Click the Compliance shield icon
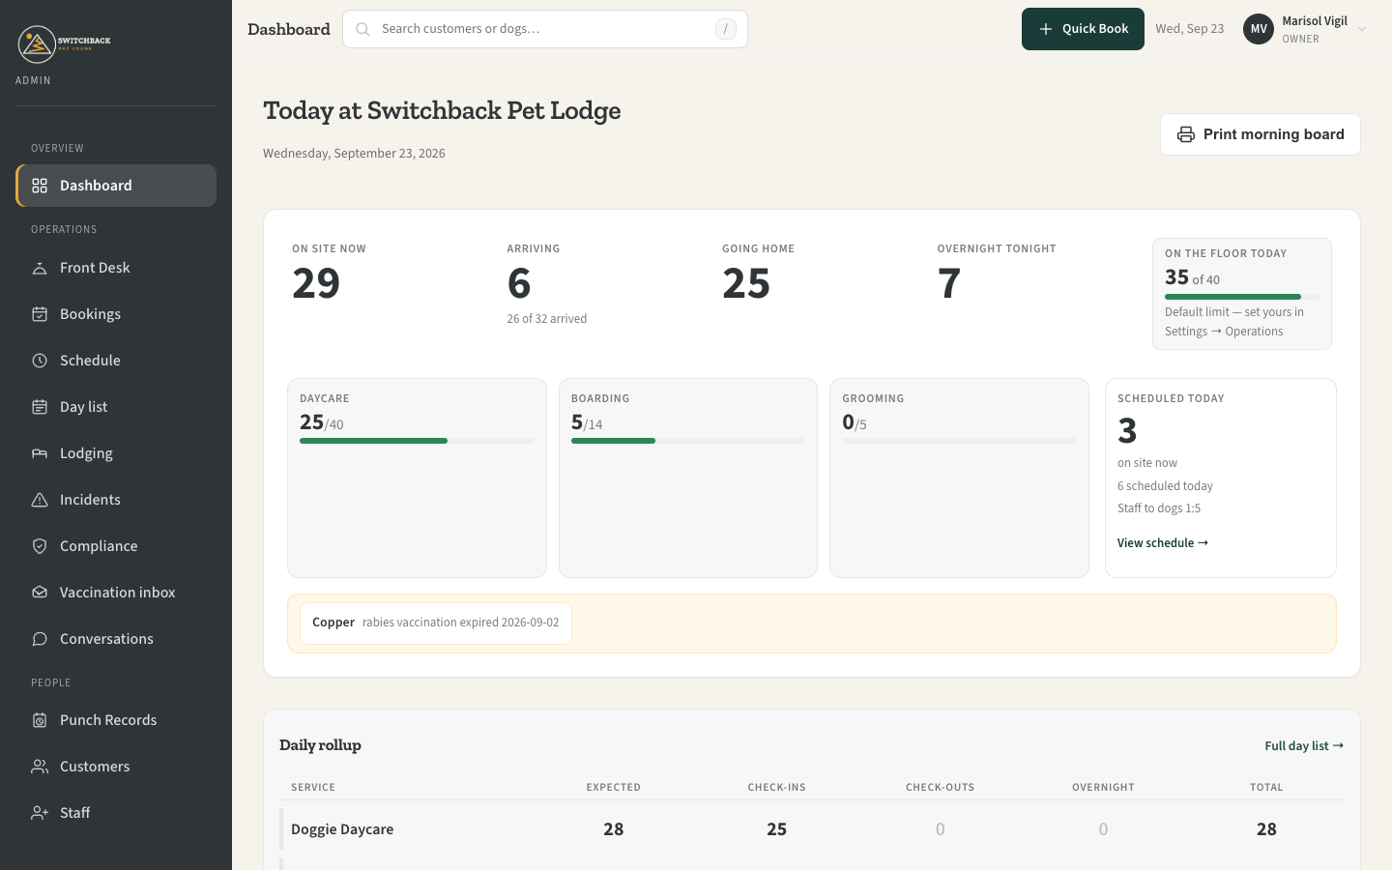 (x=40, y=546)
